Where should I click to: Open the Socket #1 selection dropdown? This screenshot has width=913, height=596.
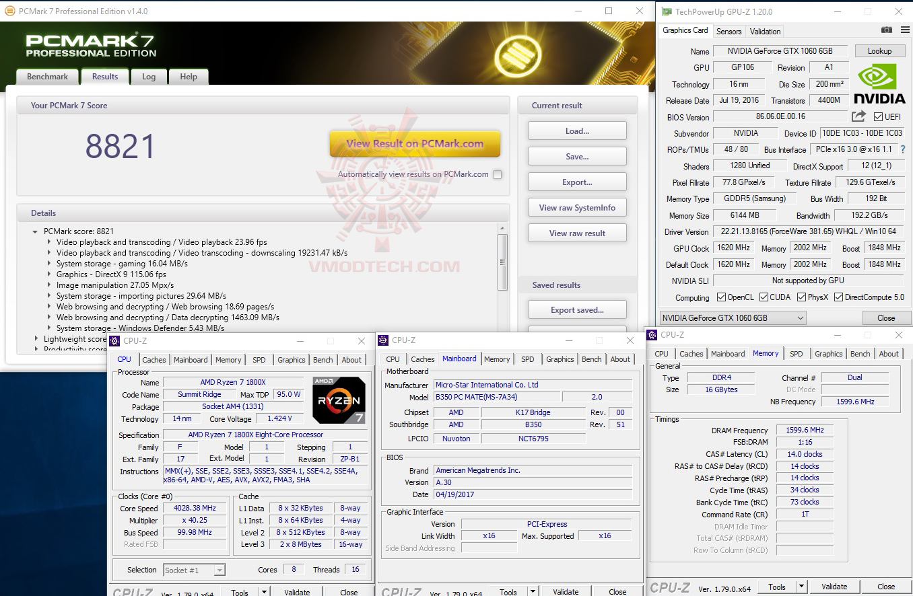(219, 569)
